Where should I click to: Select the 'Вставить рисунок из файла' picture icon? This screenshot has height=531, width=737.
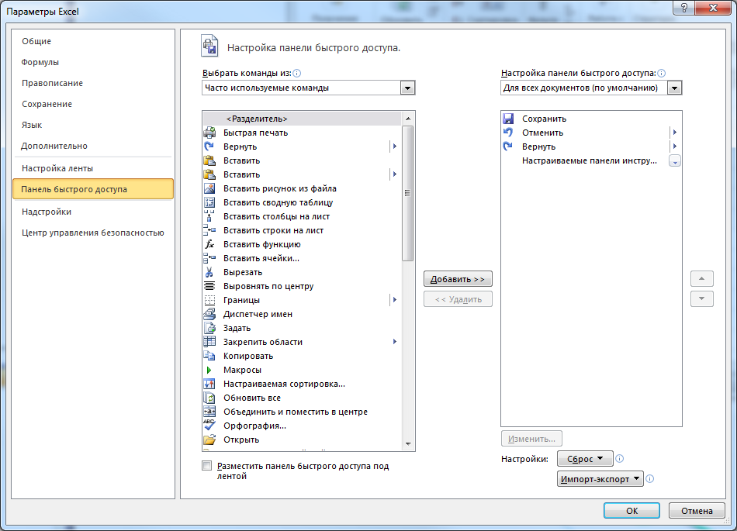click(x=209, y=188)
